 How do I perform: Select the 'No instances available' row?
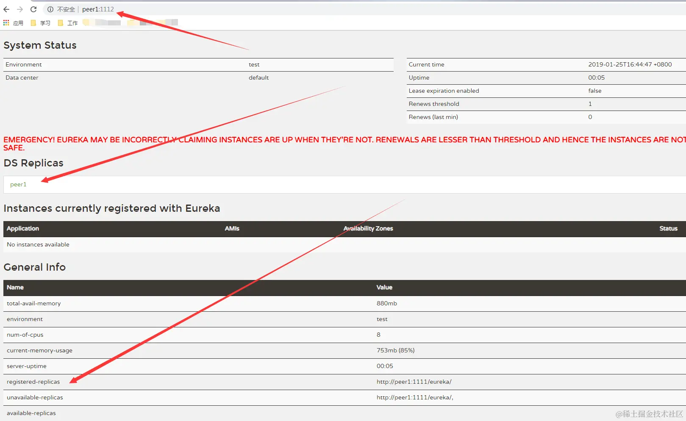[x=344, y=244]
